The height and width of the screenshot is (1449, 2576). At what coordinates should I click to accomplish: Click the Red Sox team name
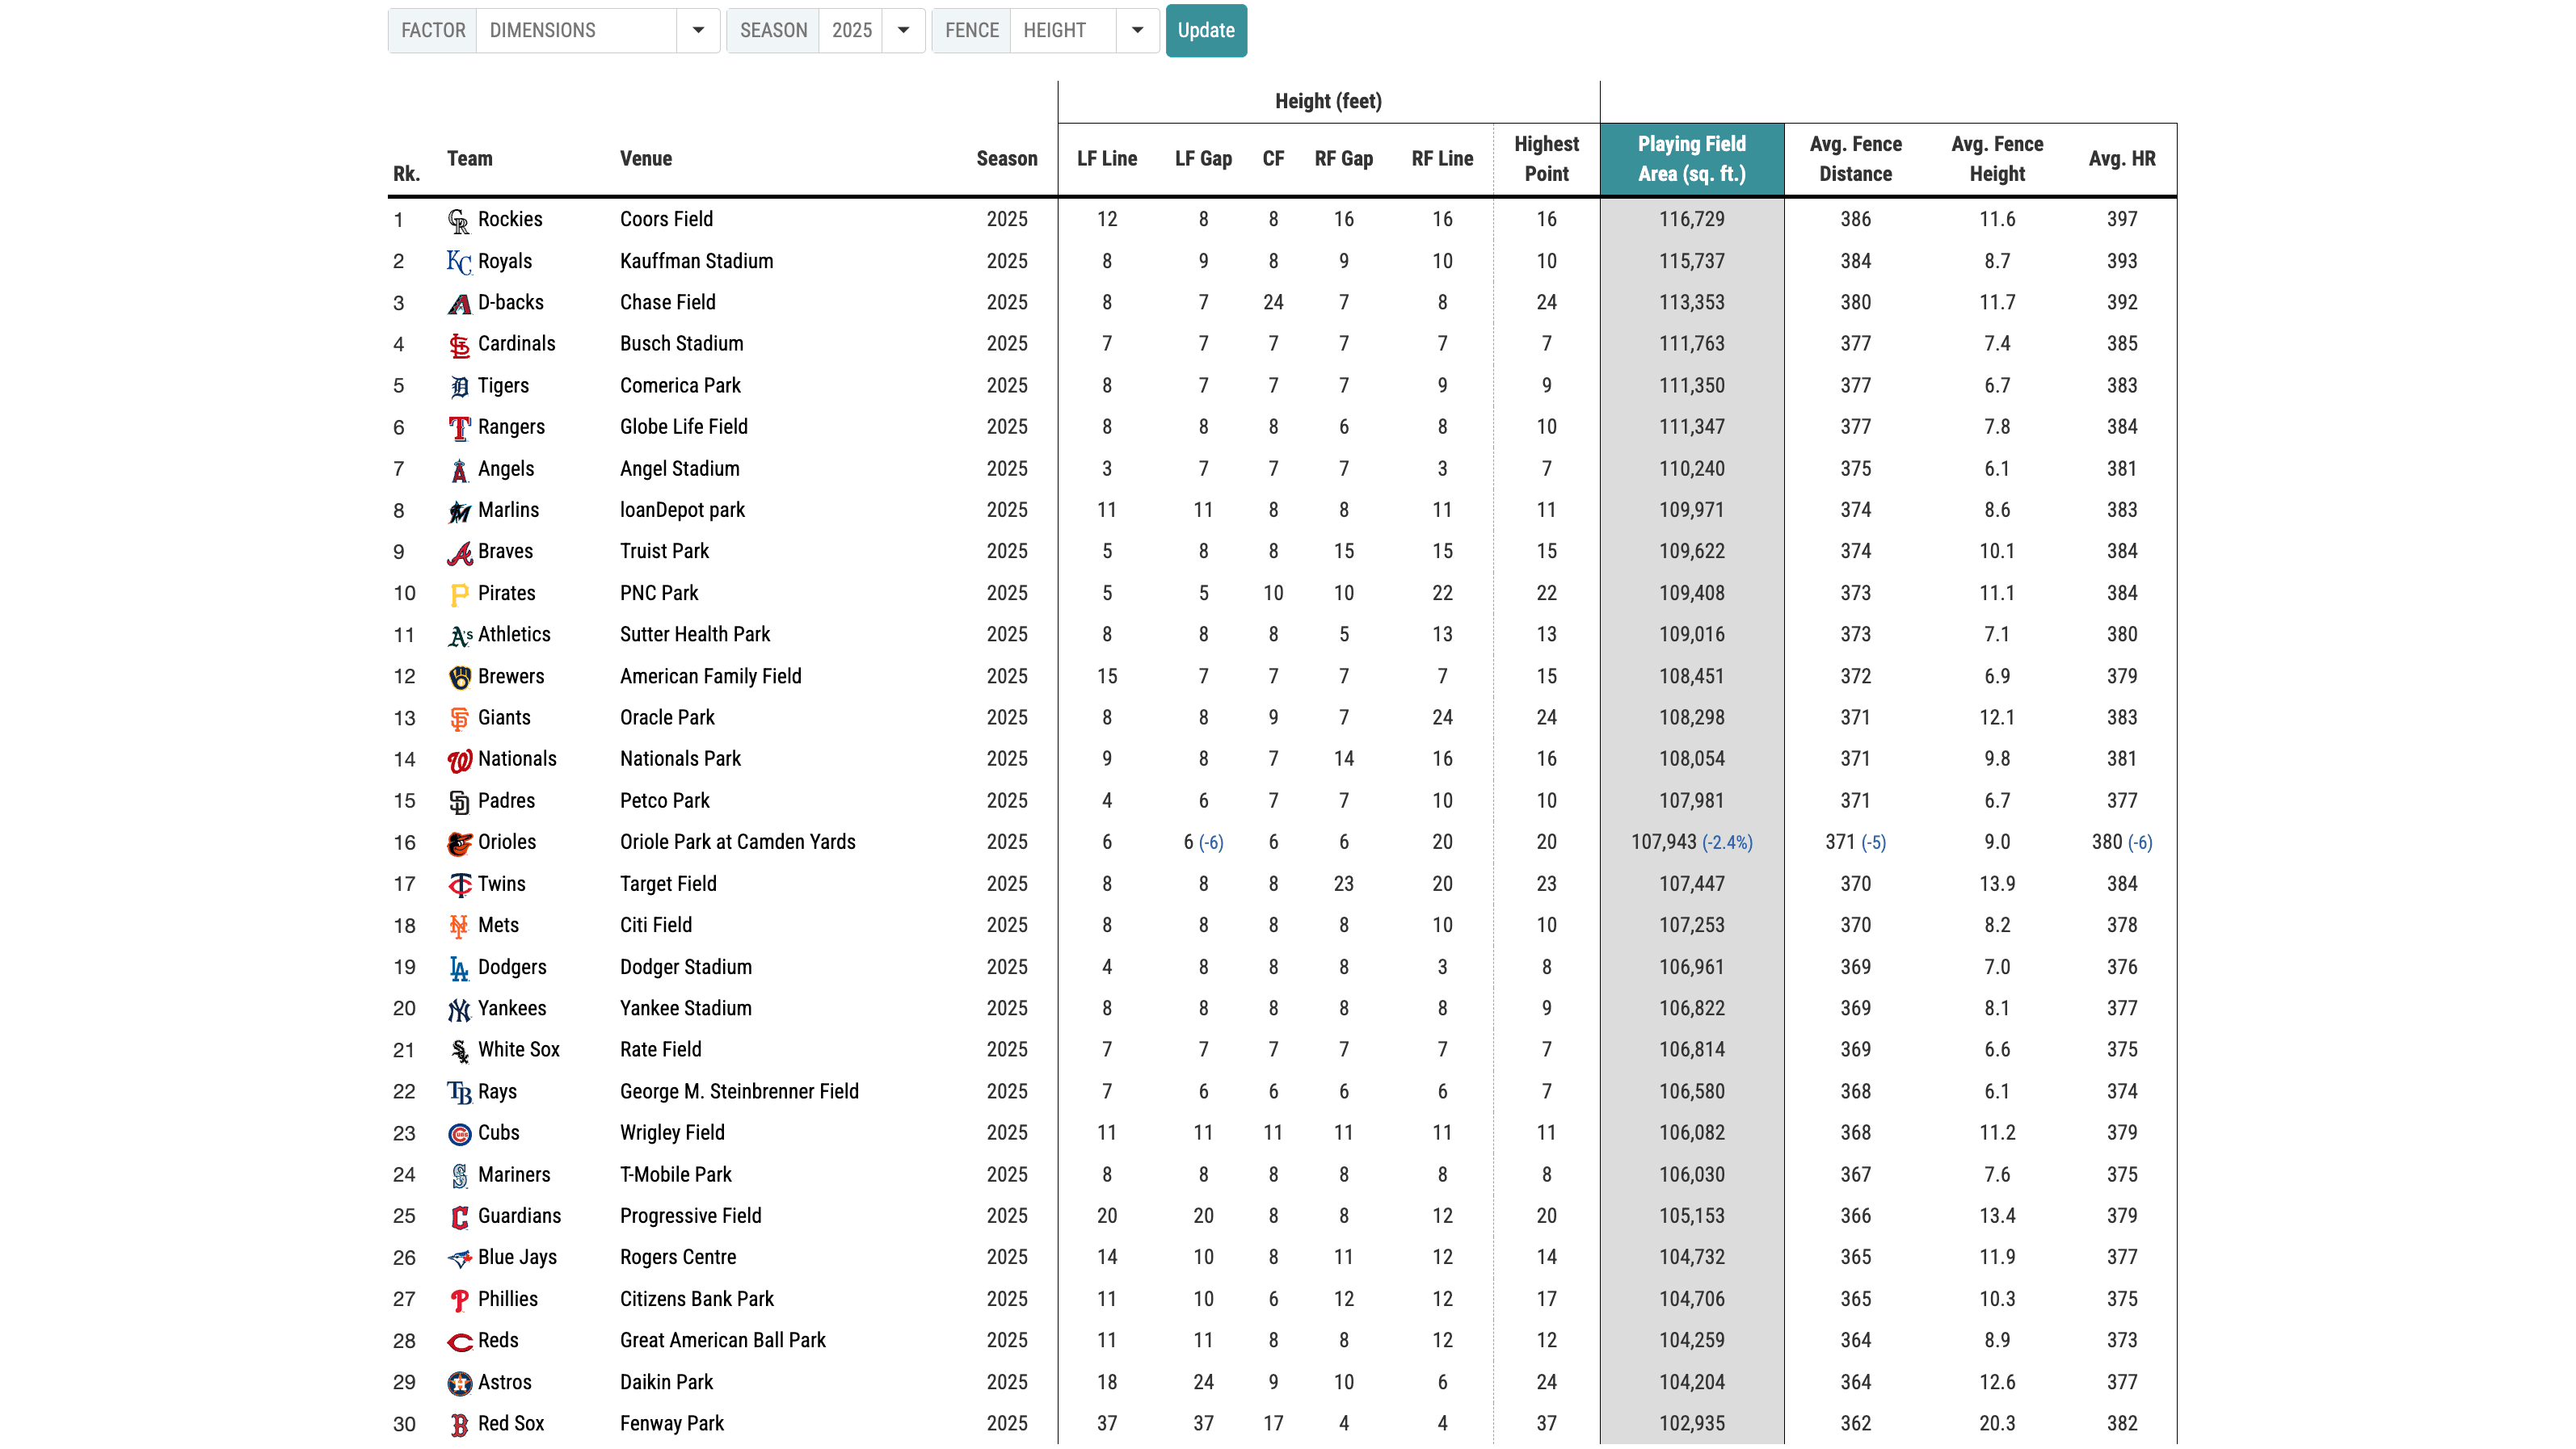pyautogui.click(x=511, y=1423)
